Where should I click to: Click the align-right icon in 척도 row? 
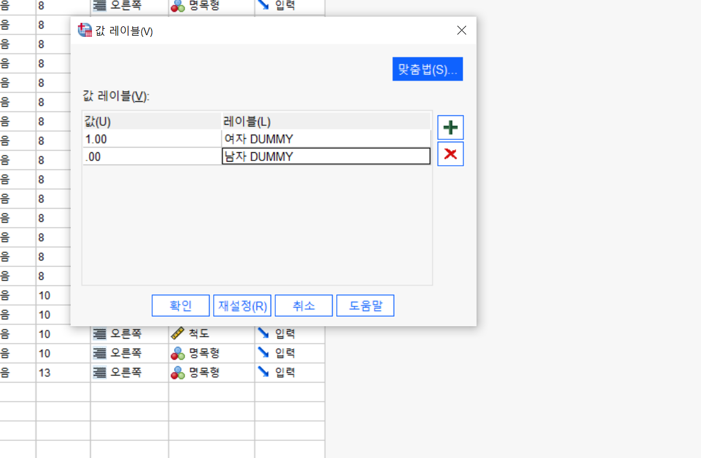tap(99, 334)
